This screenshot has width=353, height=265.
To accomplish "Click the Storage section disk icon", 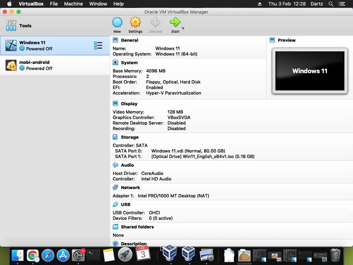I will (x=115, y=137).
